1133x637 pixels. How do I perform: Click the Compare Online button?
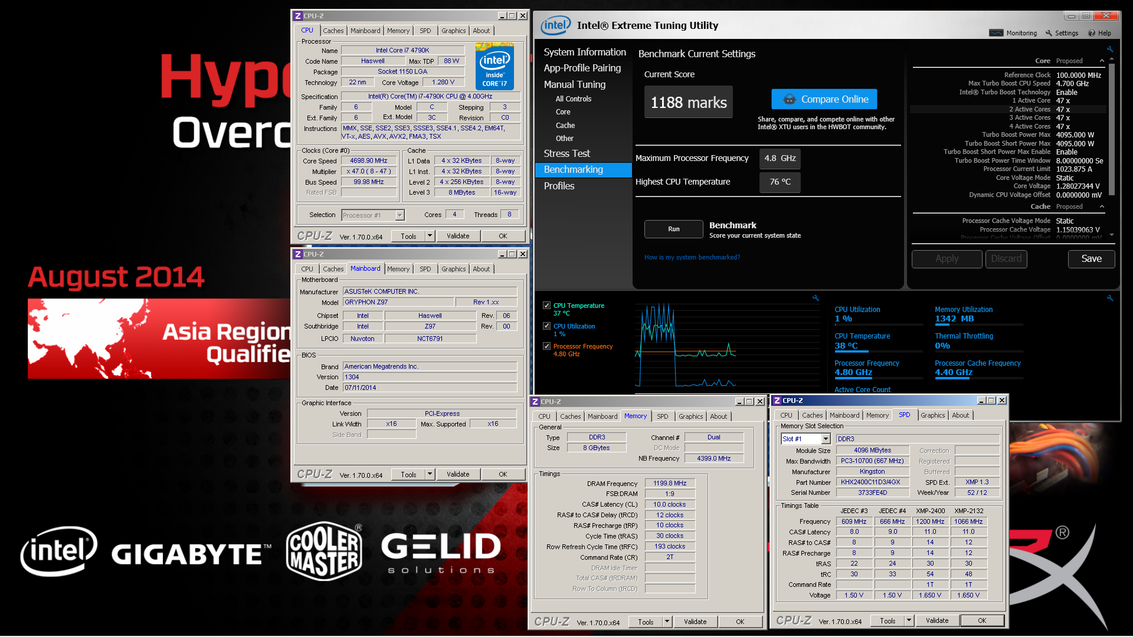pyautogui.click(x=824, y=99)
